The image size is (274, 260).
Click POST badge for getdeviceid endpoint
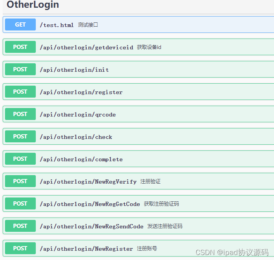pos(20,47)
